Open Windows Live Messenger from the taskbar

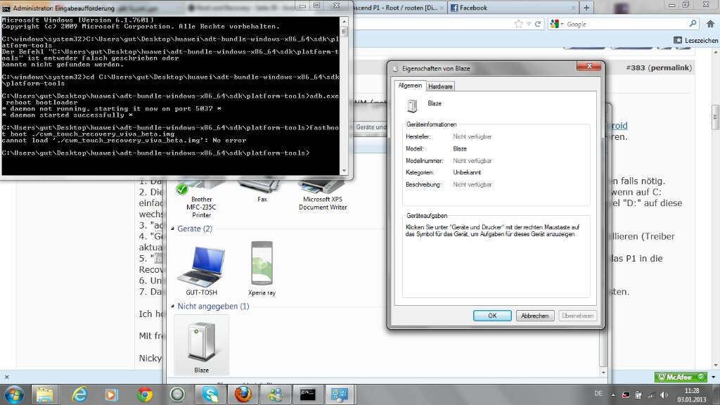tap(276, 395)
